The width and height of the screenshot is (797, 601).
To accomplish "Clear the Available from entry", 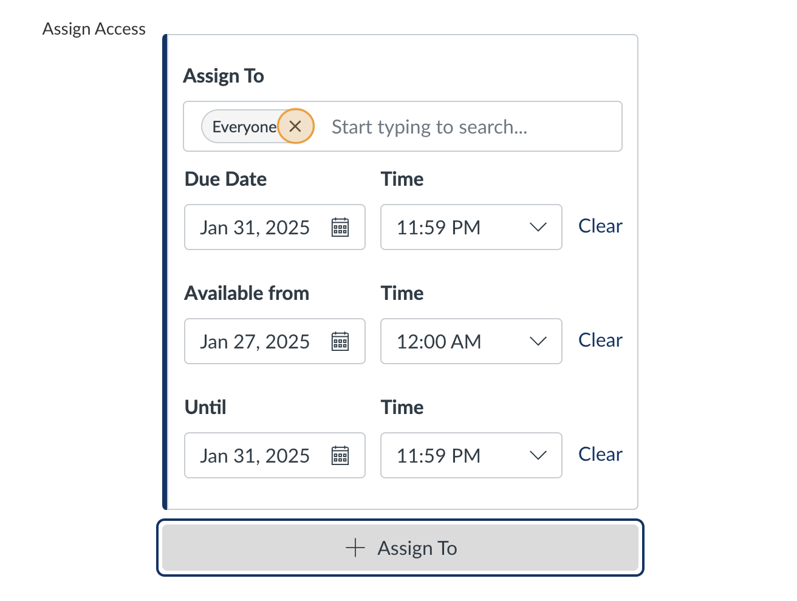I will 600,340.
